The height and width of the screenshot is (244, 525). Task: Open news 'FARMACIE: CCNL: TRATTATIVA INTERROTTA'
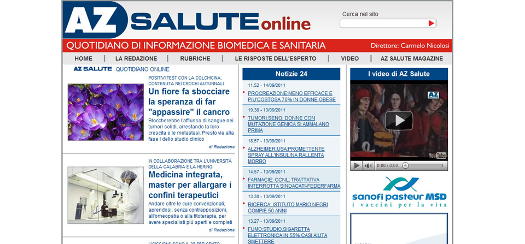click(x=294, y=182)
